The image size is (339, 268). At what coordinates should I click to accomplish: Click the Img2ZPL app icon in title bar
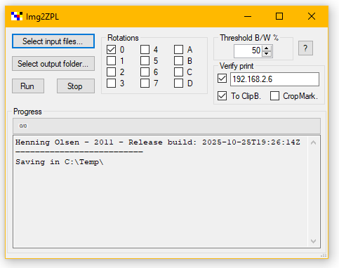pyautogui.click(x=17, y=16)
